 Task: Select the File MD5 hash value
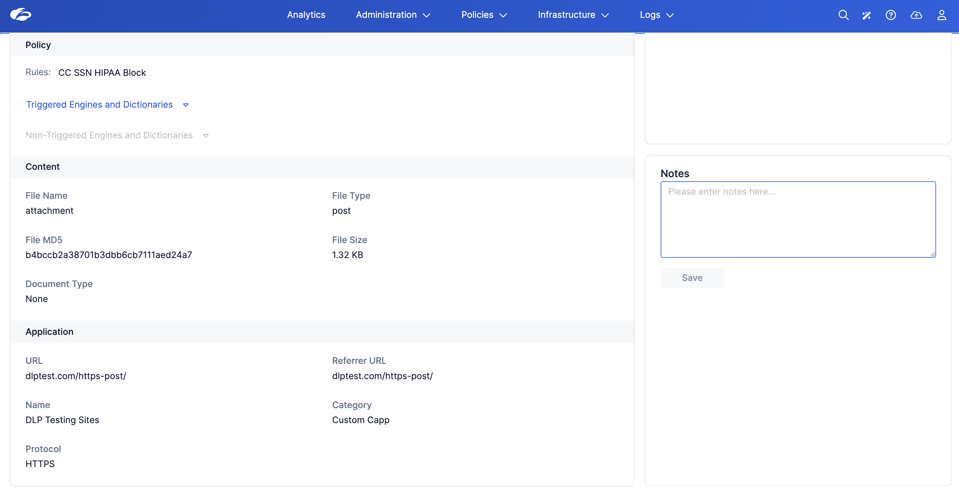[x=109, y=255]
